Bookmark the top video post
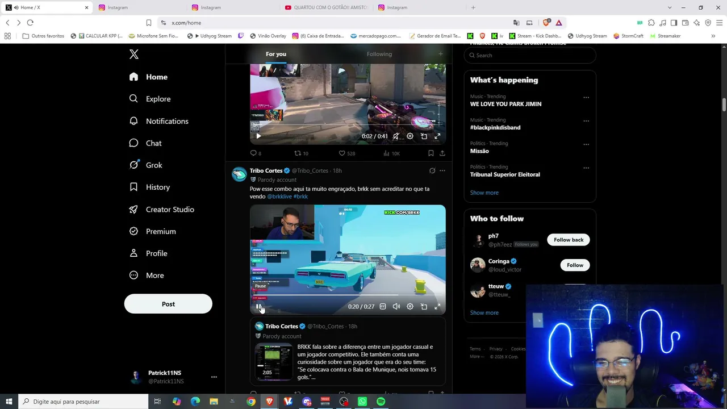Viewport: 727px width, 409px height. tap(431, 153)
